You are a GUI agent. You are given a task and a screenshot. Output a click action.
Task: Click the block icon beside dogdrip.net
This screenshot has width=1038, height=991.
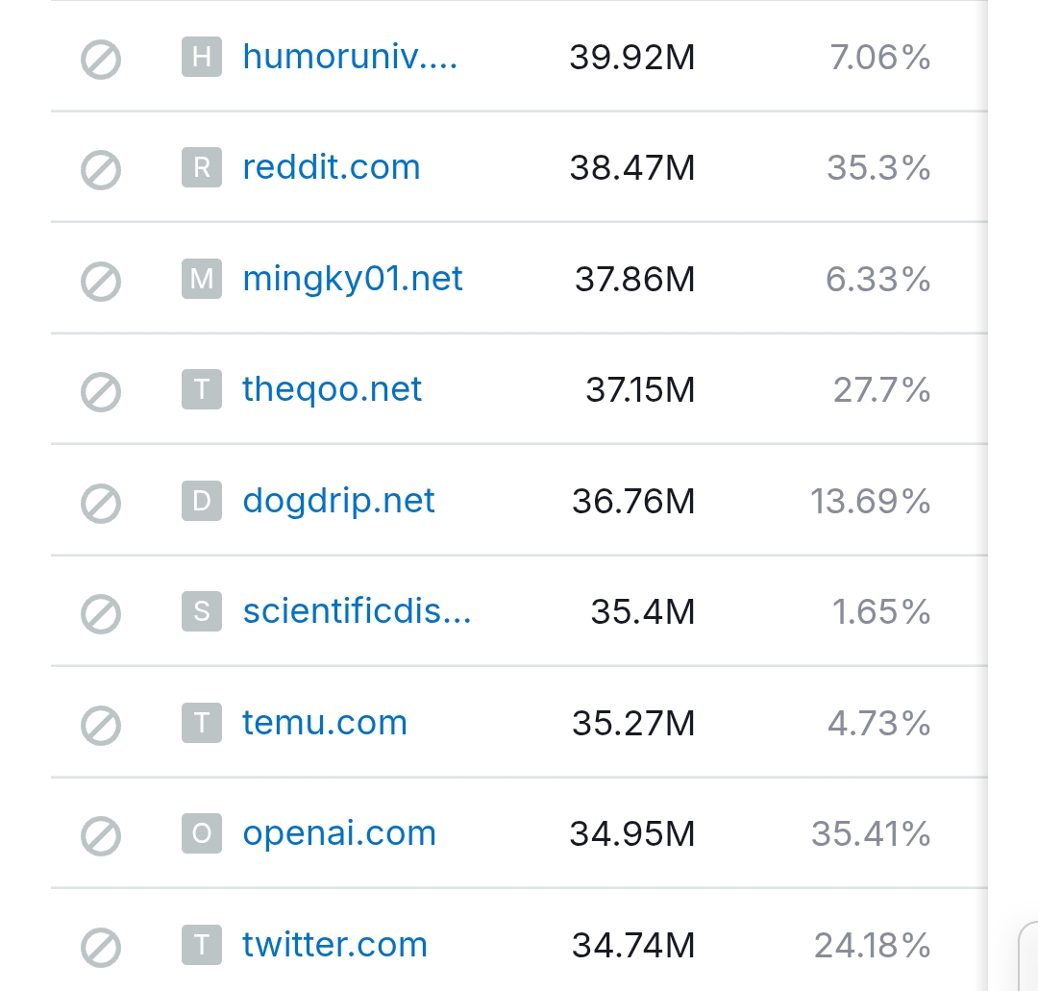(x=100, y=503)
